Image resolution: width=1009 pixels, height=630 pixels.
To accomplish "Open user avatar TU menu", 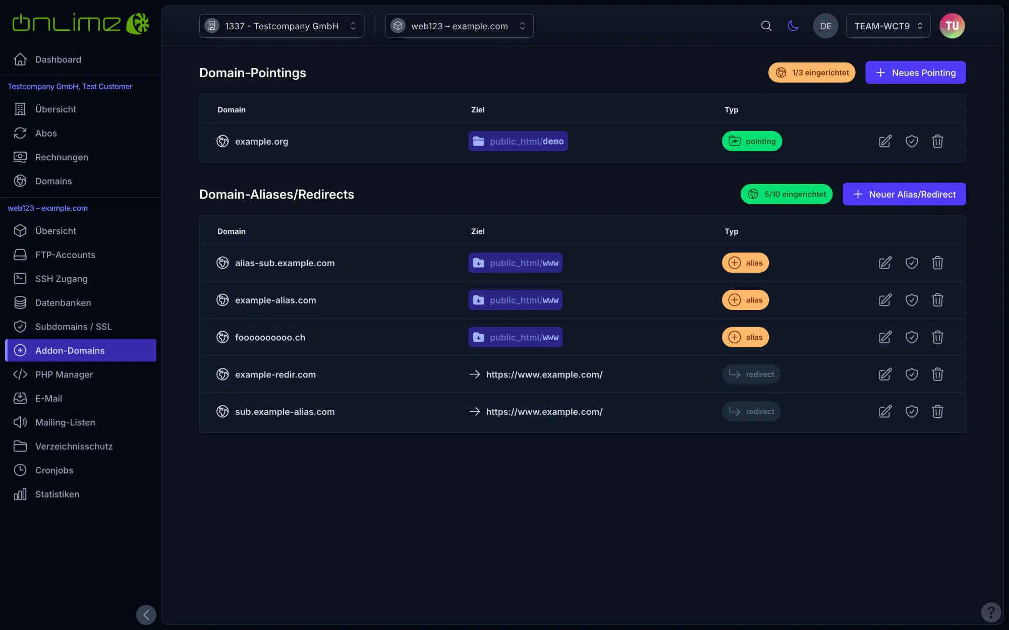I will 952,26.
